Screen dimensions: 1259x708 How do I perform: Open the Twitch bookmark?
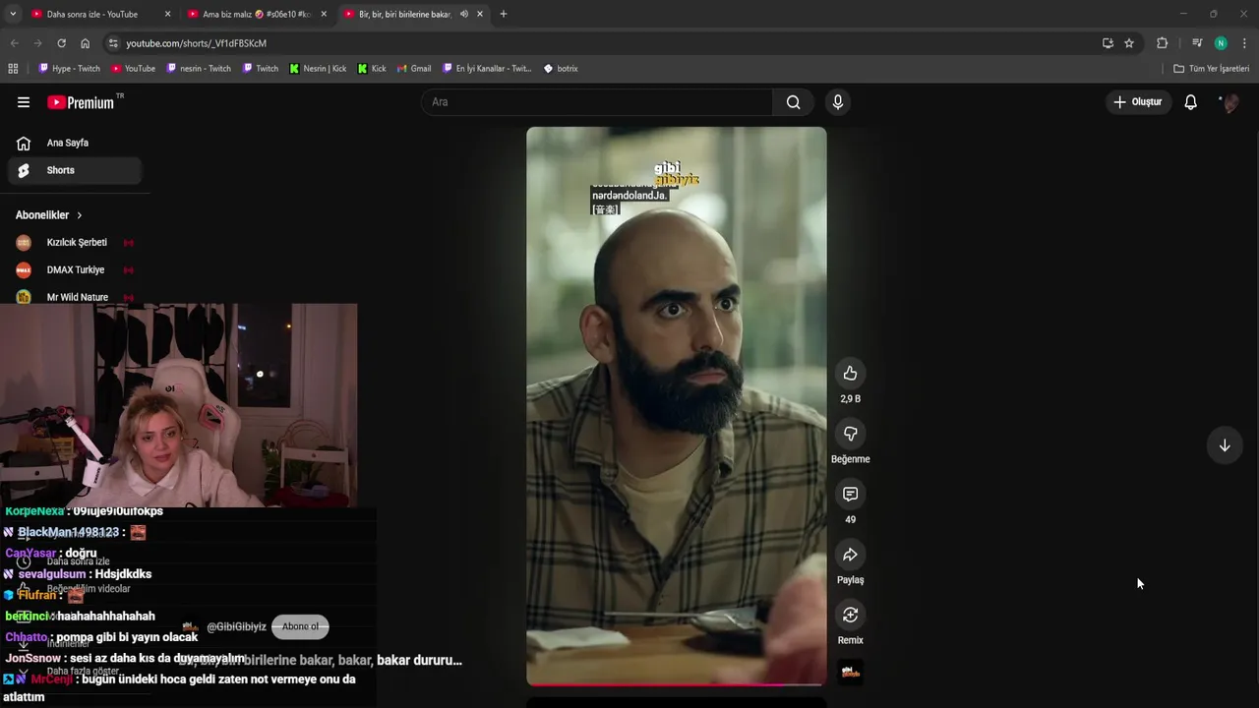pyautogui.click(x=261, y=69)
